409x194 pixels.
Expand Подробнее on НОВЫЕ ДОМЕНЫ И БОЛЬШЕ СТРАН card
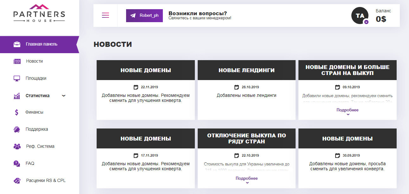coord(347,110)
